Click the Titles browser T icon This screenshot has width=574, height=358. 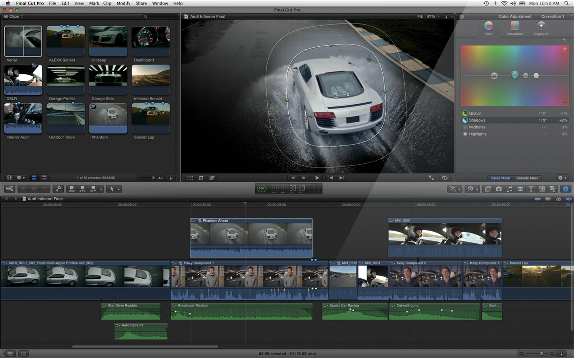(531, 189)
